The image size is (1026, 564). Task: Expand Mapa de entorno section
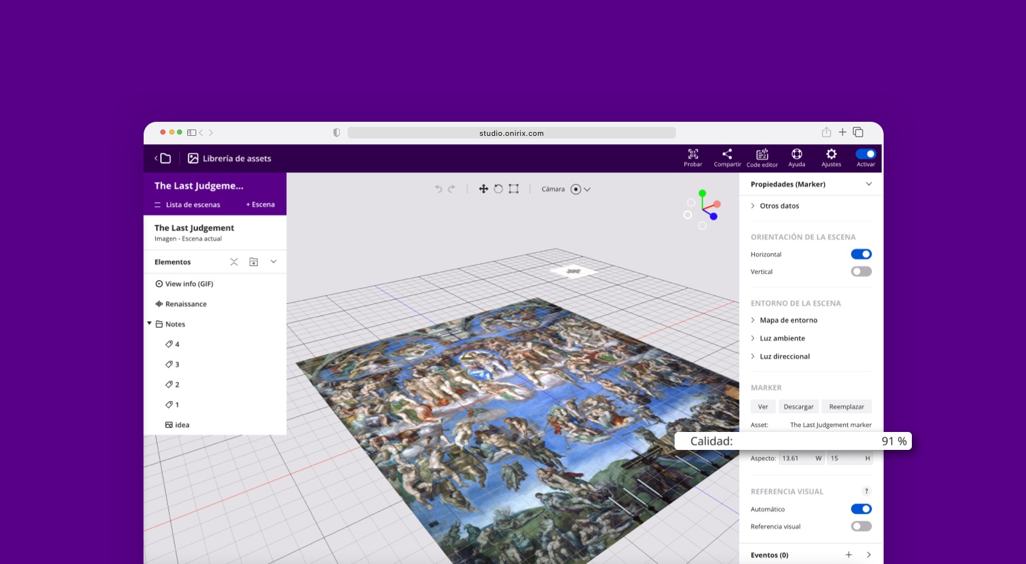coord(788,320)
